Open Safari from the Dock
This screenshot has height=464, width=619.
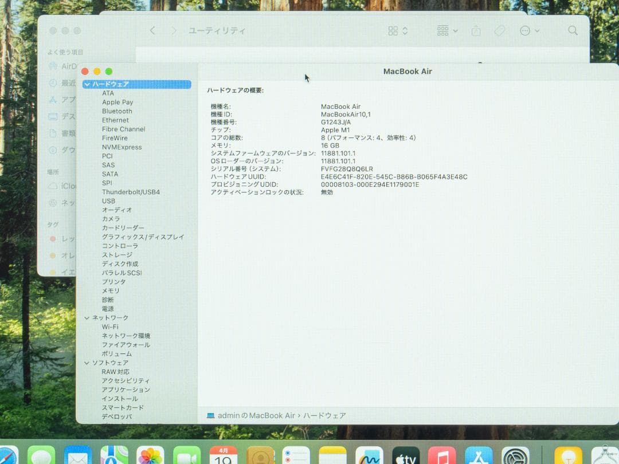[x=6, y=456]
